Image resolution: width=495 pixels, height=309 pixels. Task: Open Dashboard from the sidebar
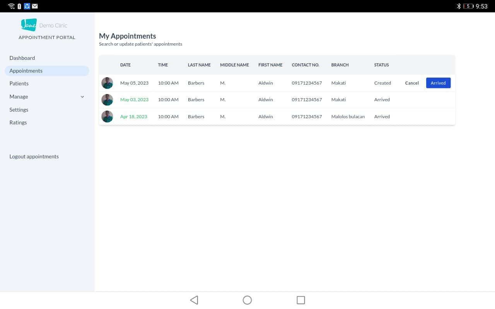pyautogui.click(x=22, y=58)
